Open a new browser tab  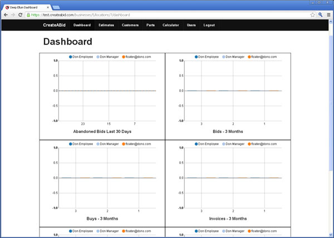point(56,7)
